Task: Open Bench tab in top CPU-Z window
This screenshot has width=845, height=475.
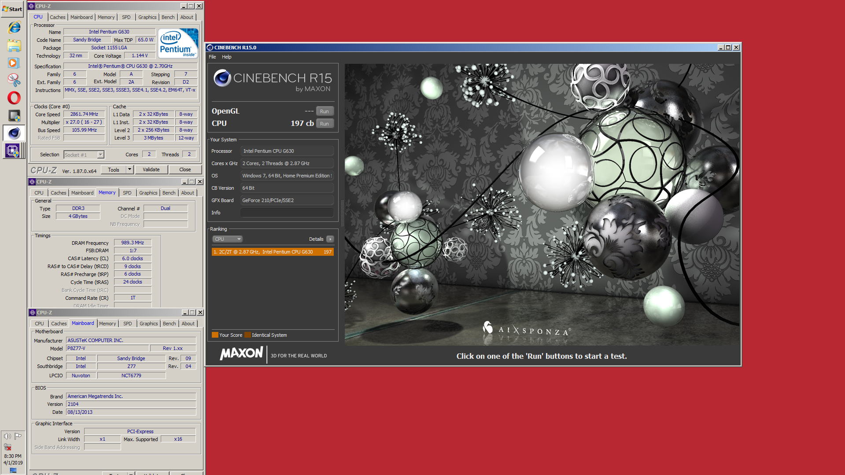Action: pos(168,17)
